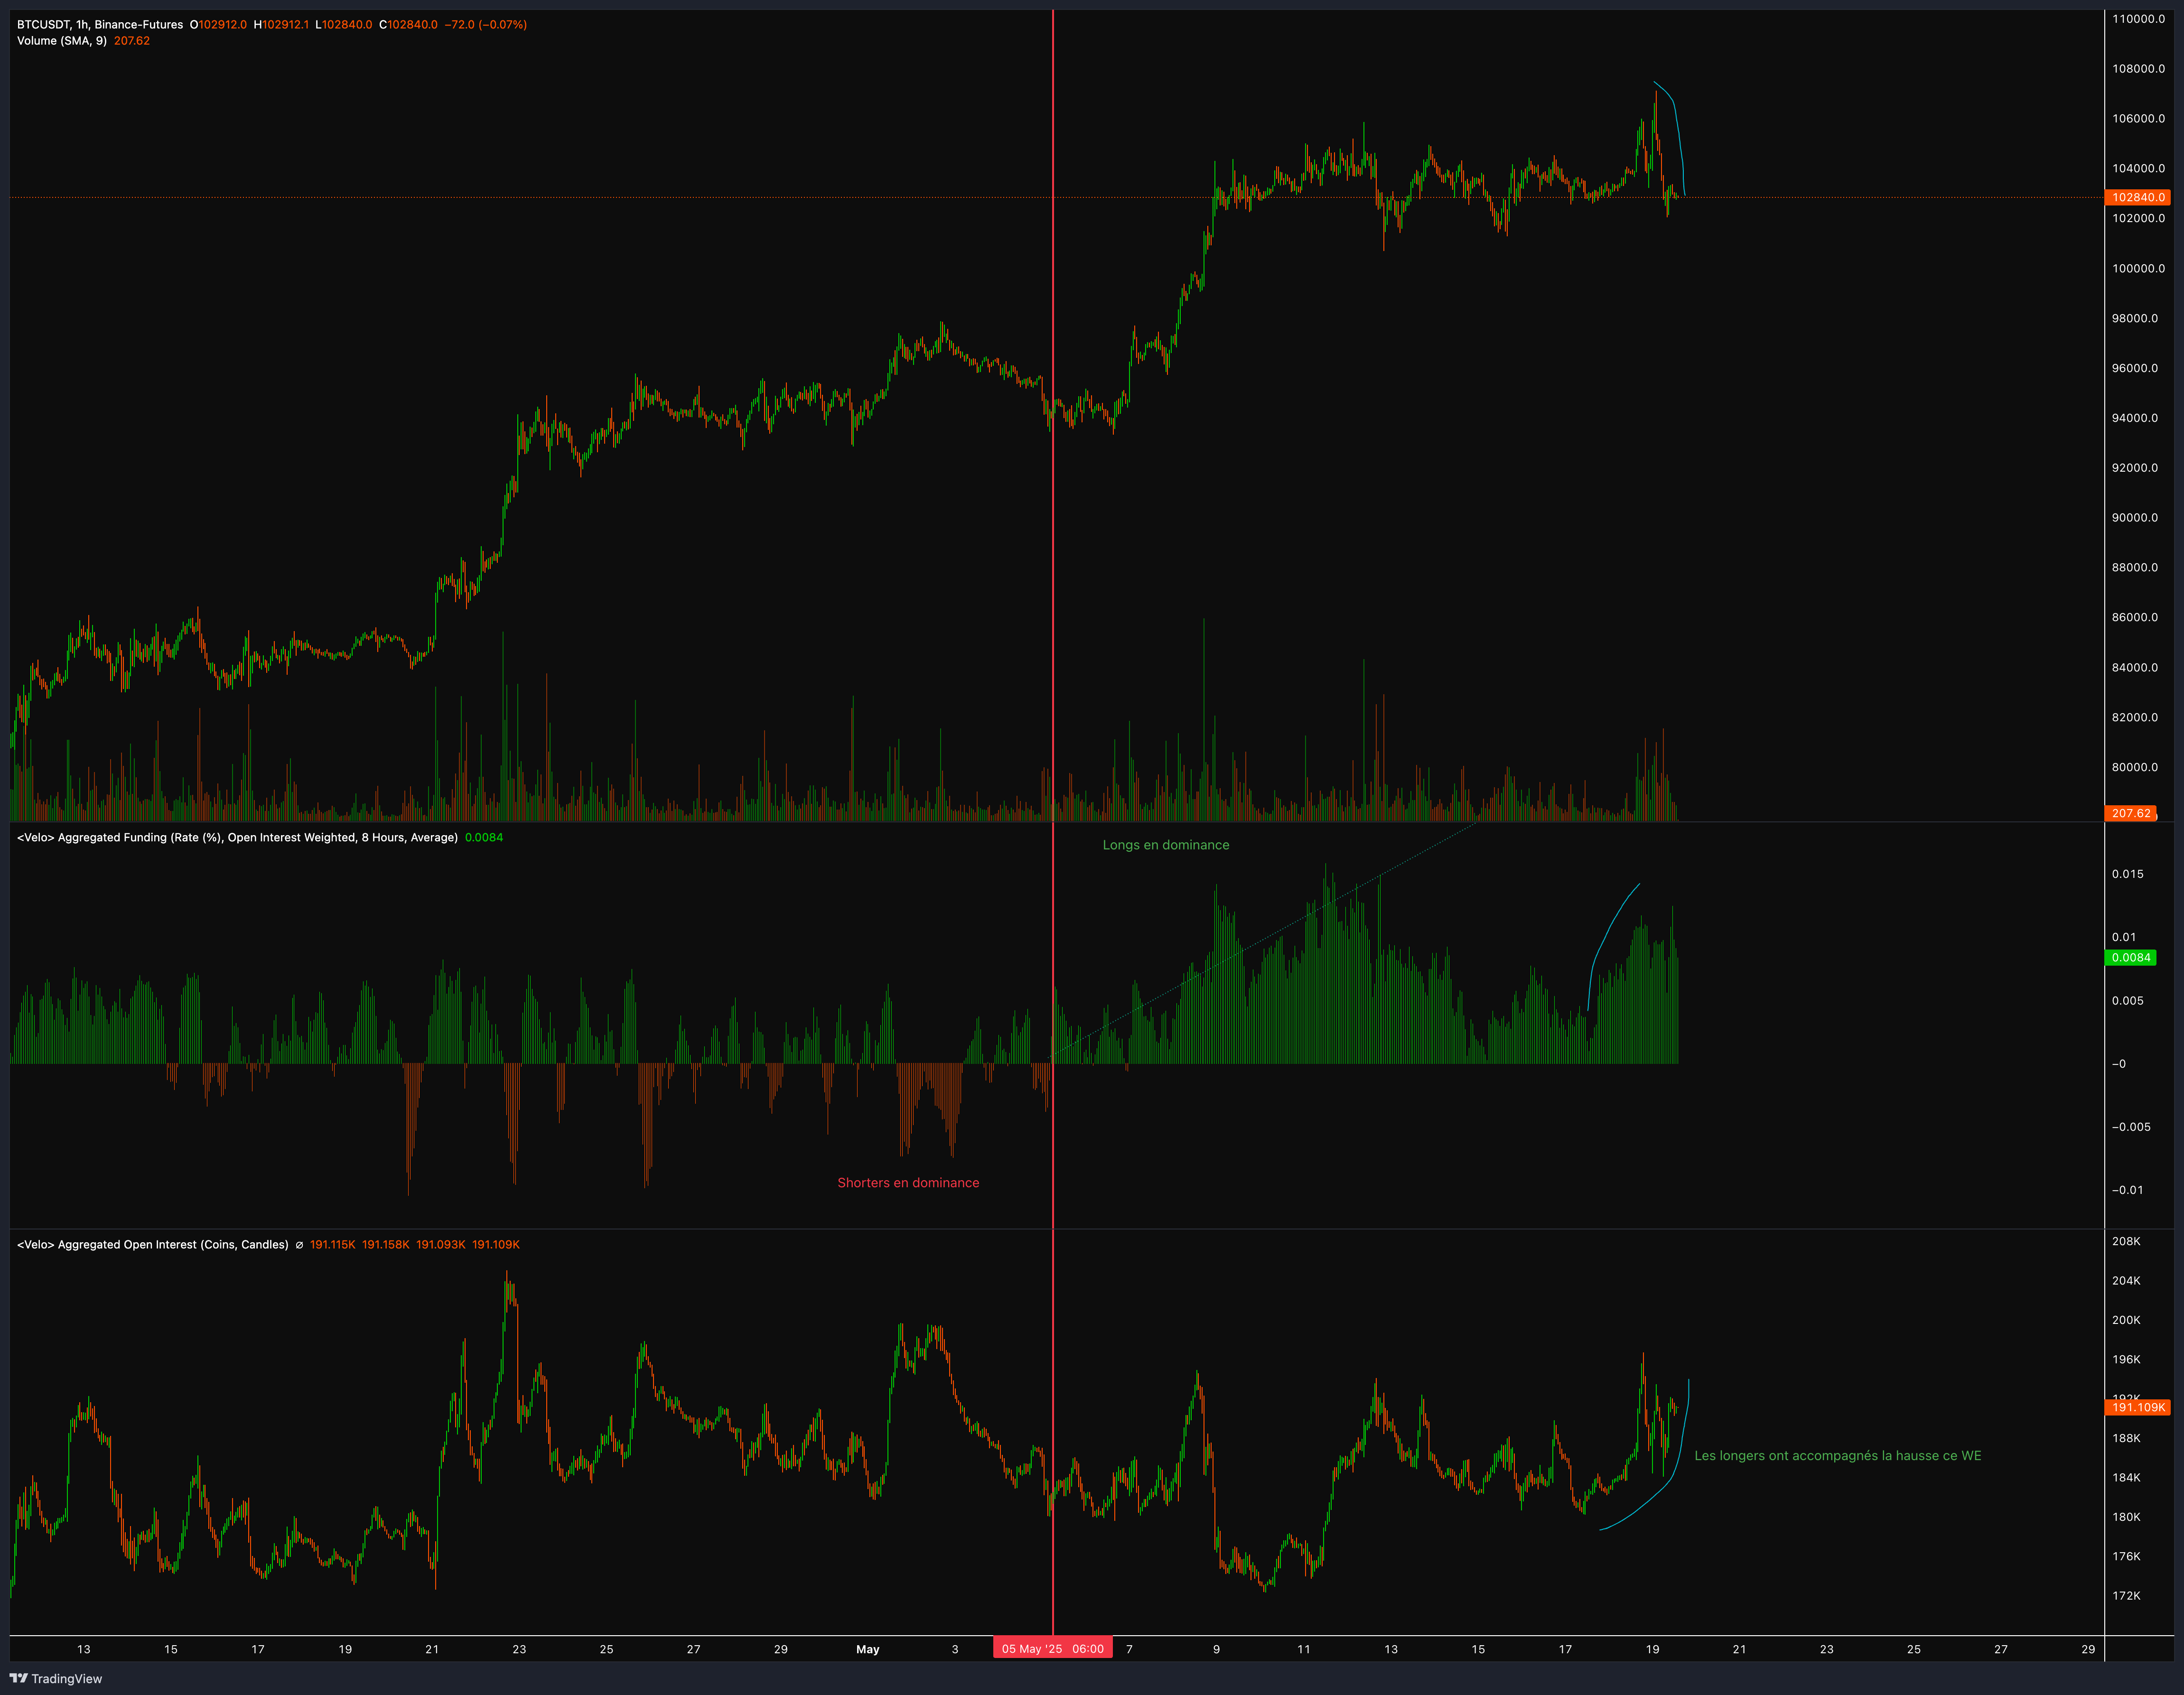Click the orange 191.109K open interest label

click(2137, 1407)
